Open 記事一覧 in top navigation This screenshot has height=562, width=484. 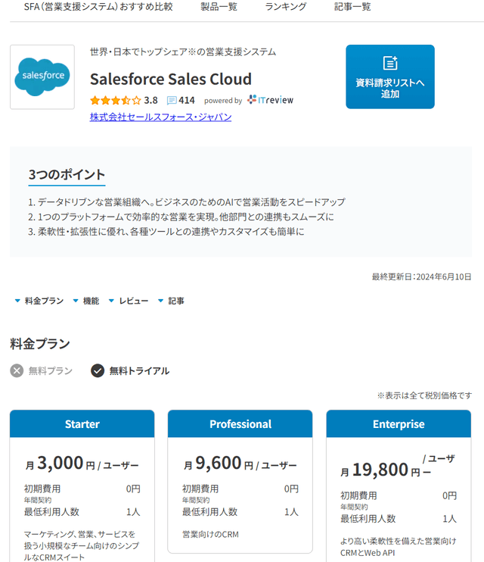click(352, 7)
